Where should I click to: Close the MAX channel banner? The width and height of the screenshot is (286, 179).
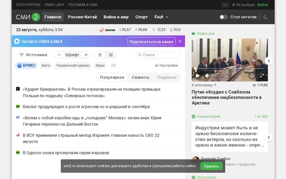tap(180, 41)
